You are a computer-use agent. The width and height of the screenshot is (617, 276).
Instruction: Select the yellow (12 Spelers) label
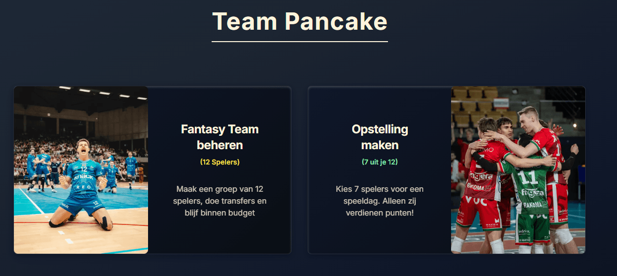pos(220,162)
